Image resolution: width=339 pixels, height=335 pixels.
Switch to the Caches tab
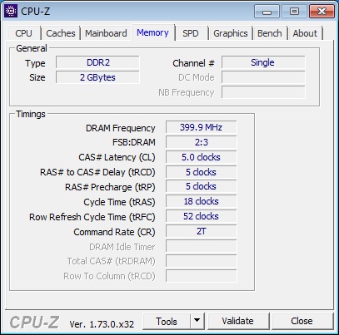point(61,33)
